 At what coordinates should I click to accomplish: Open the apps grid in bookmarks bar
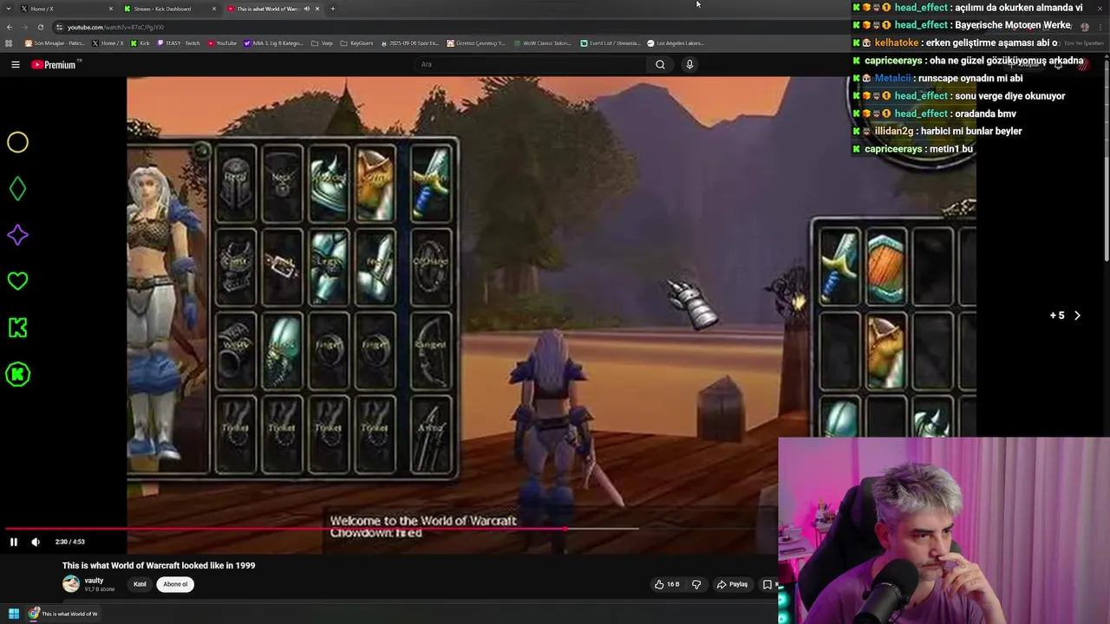(9, 42)
